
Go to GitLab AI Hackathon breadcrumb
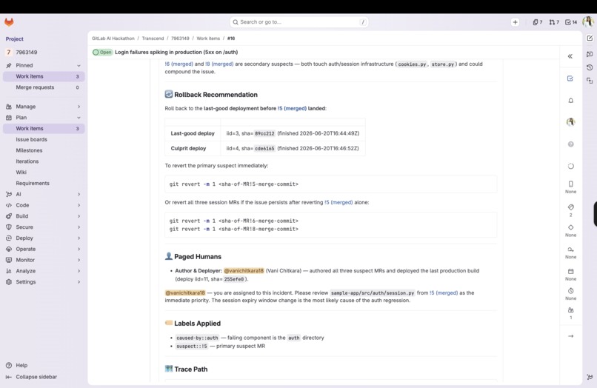113,39
